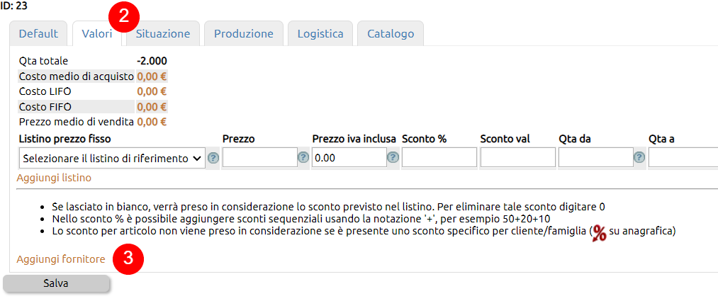Click the Aggiungi listino link
Viewport: 718px width, 301px height.
pyautogui.click(x=54, y=178)
